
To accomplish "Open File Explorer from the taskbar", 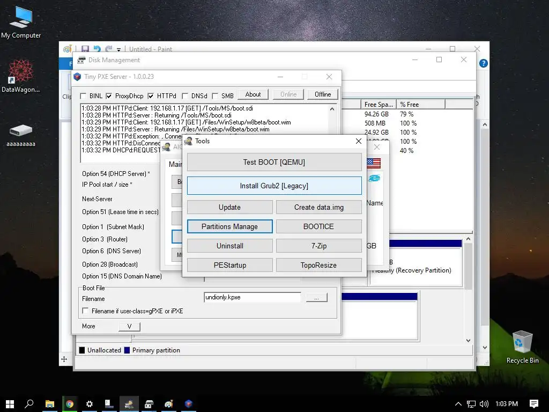I will [x=50, y=404].
